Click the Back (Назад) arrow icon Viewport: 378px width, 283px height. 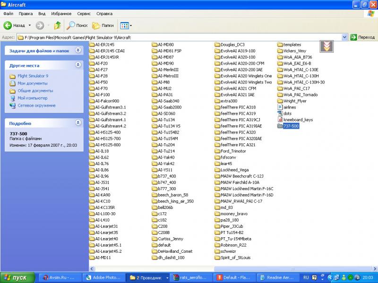pos(8,25)
